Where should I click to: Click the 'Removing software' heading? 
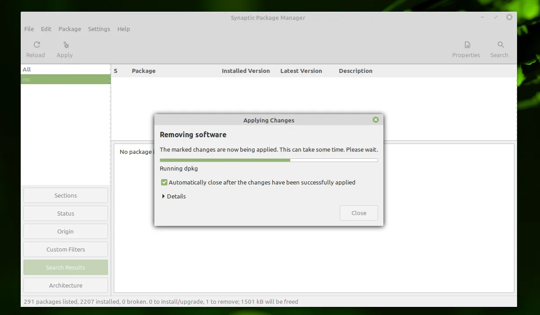coord(193,135)
